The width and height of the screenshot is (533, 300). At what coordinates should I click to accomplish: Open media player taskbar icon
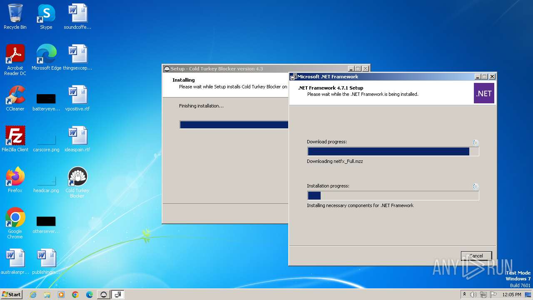(x=61, y=295)
